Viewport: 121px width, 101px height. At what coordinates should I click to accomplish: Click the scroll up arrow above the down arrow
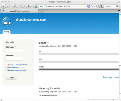coord(120,95)
